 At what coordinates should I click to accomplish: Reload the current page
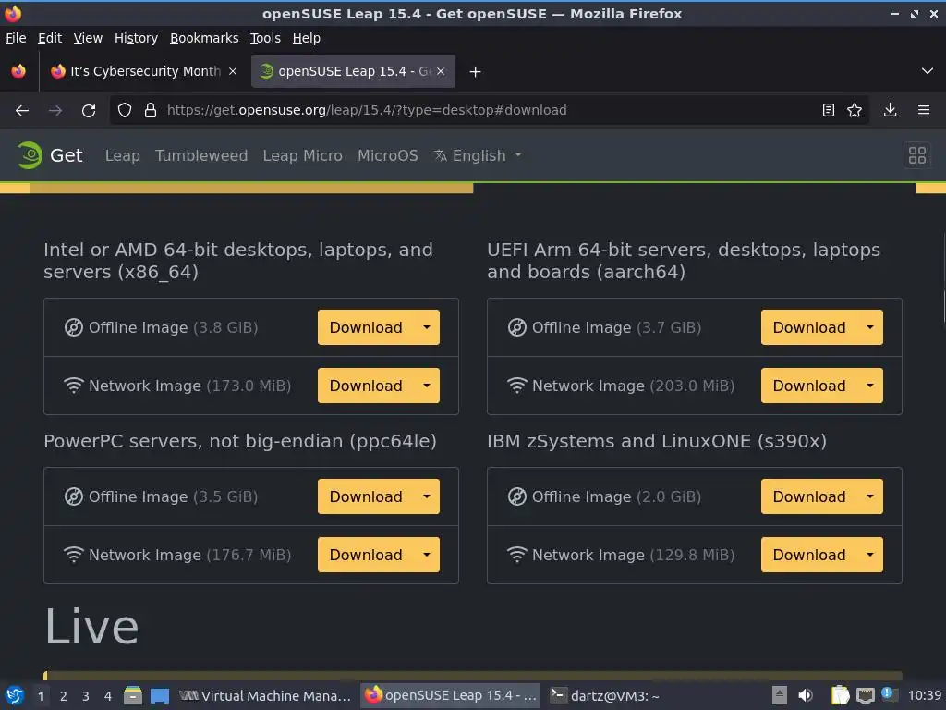89,111
